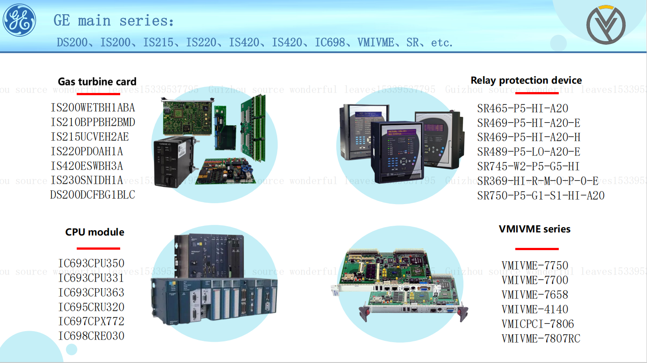
Task: Select board model VMIVME-7658
Action: [534, 295]
